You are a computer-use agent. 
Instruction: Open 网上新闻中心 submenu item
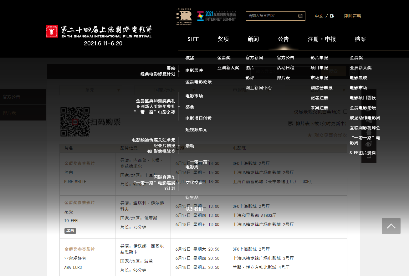pos(258,88)
